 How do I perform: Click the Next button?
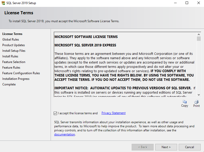pos(166,147)
